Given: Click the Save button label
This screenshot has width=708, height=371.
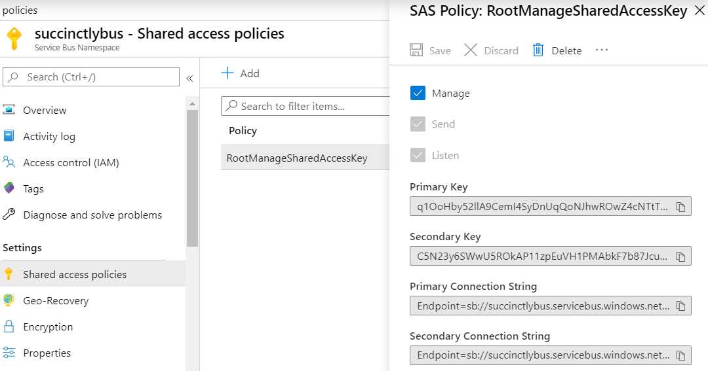Looking at the screenshot, I should click(x=440, y=50).
